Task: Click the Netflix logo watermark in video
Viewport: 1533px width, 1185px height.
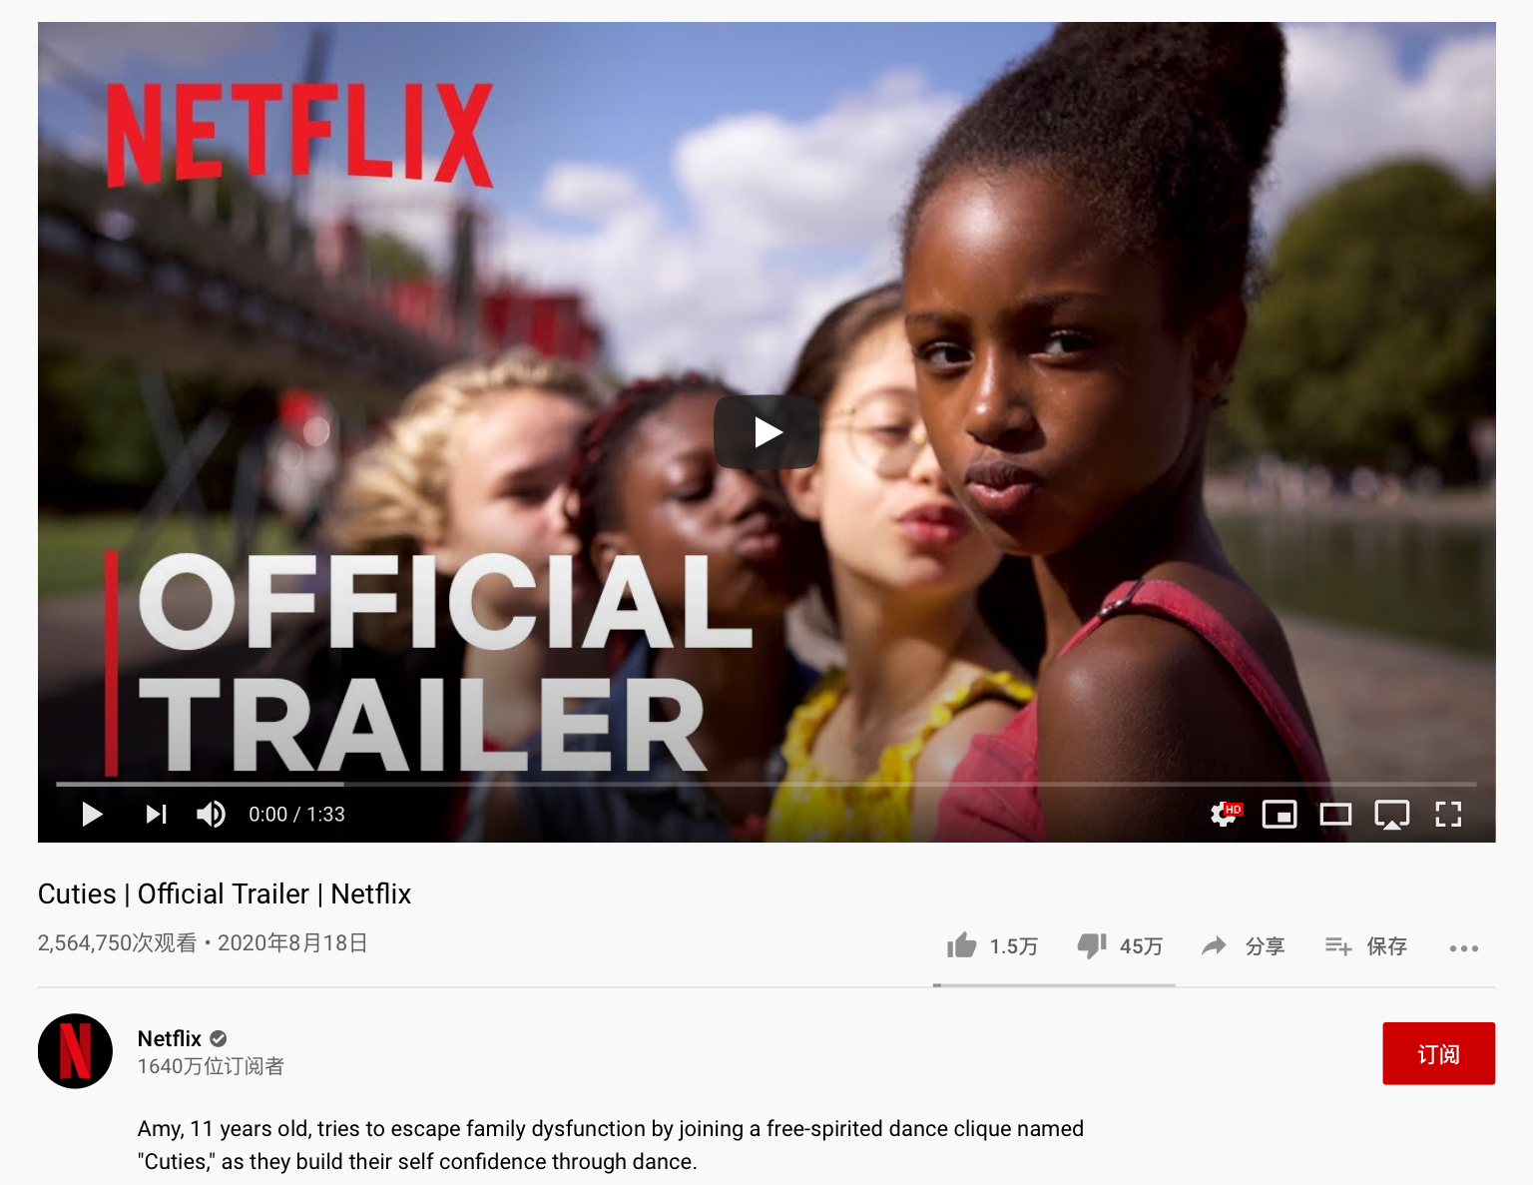Action: (299, 134)
